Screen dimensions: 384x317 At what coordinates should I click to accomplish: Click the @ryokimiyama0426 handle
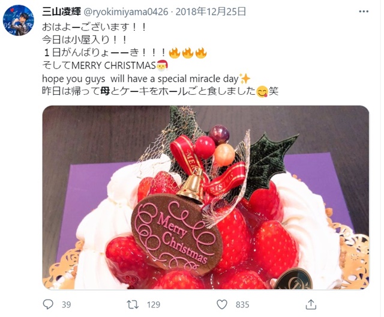tap(126, 12)
